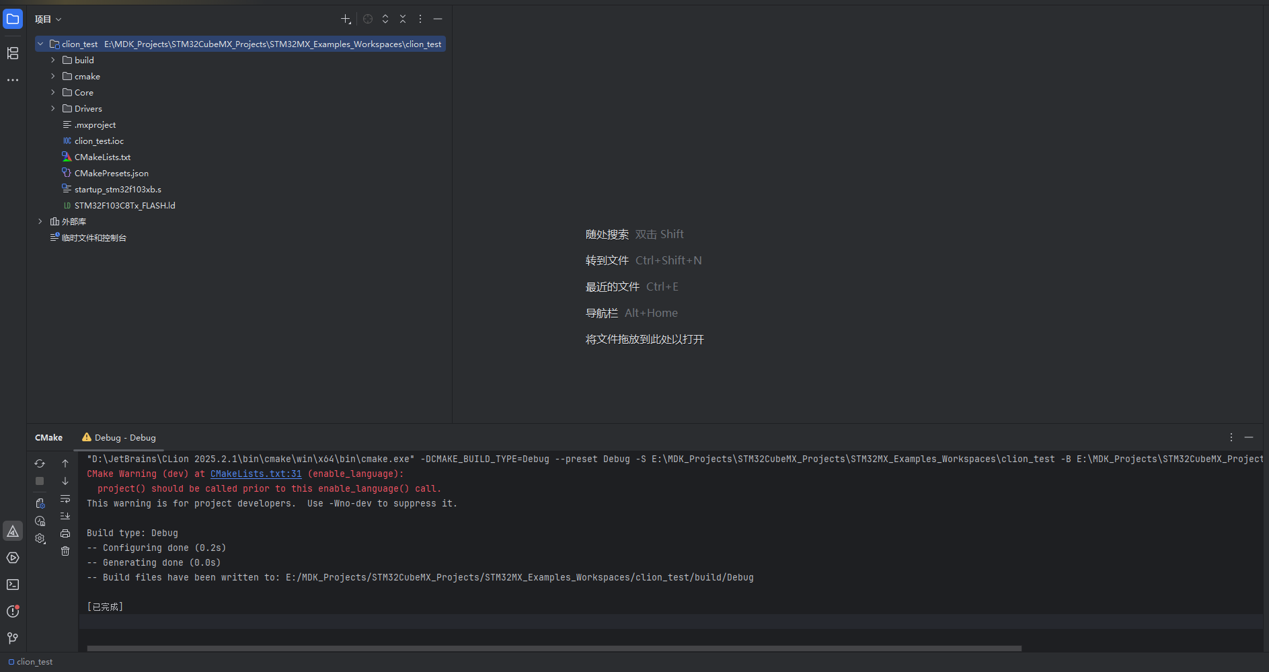Stop the CMake process
This screenshot has width=1269, height=672.
[40, 481]
